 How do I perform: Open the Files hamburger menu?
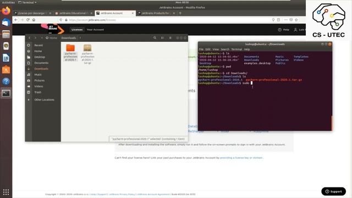coord(170,38)
